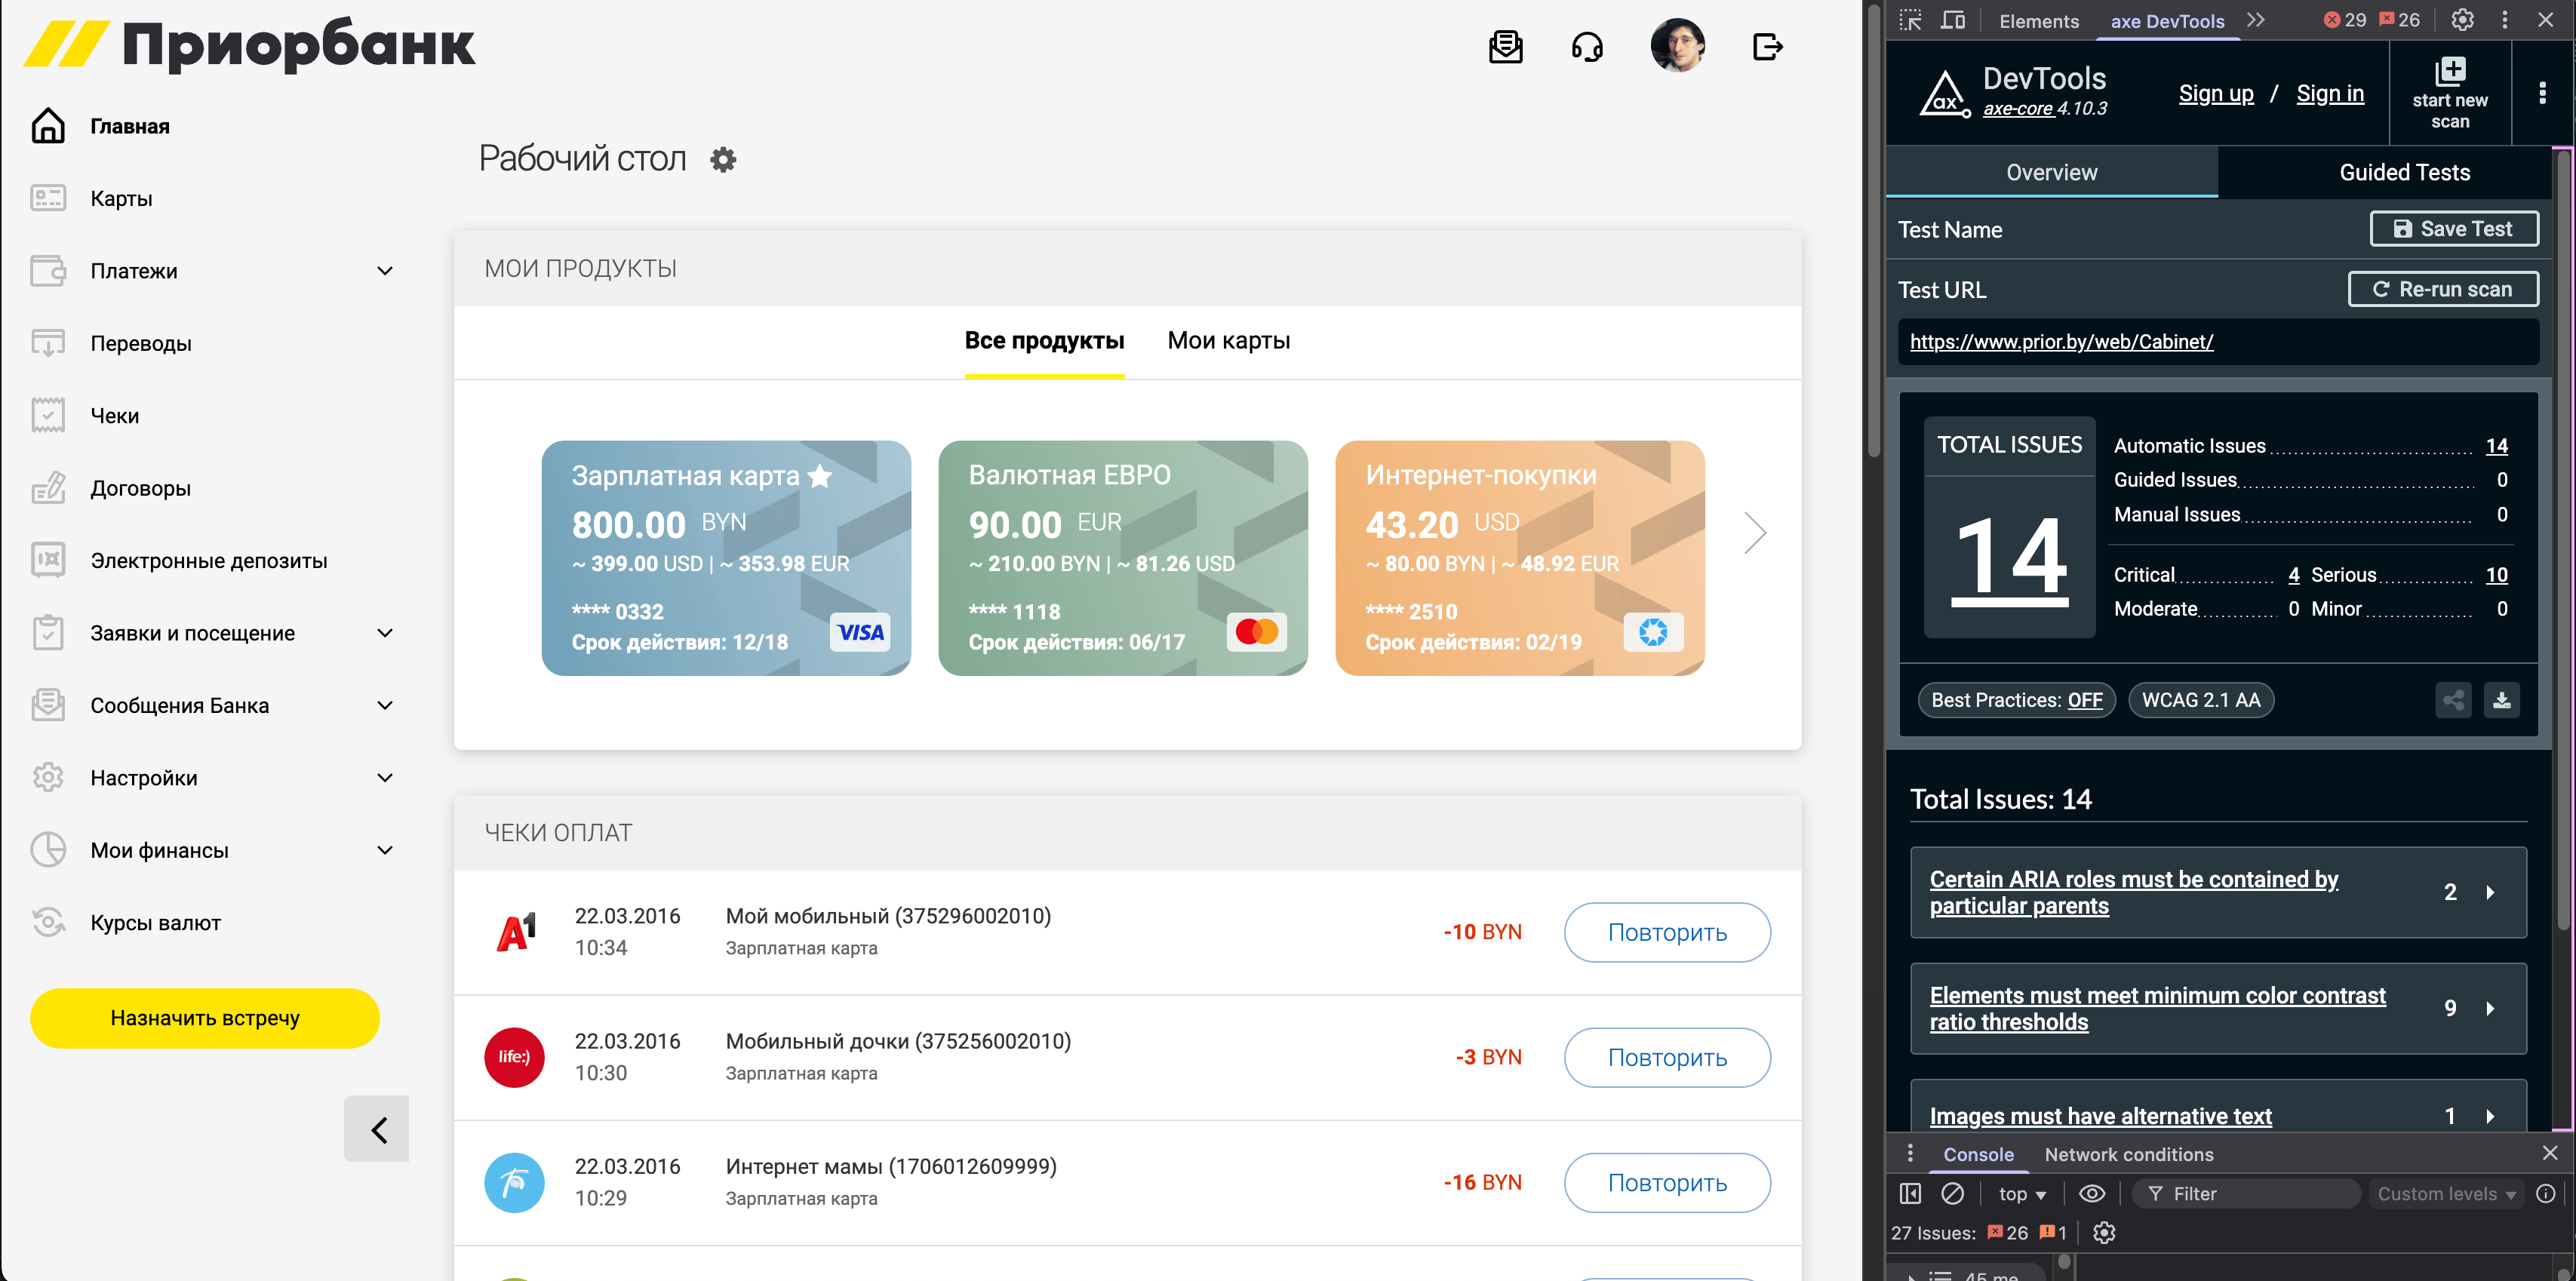
Task: Click the Re-run scan button
Action: [x=2443, y=289]
